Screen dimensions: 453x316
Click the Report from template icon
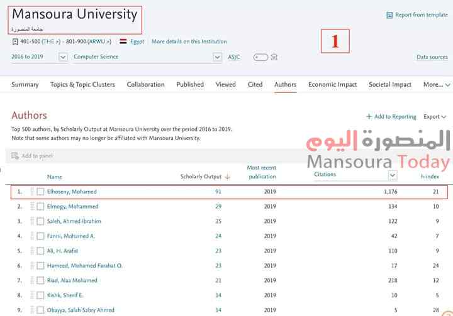click(389, 15)
